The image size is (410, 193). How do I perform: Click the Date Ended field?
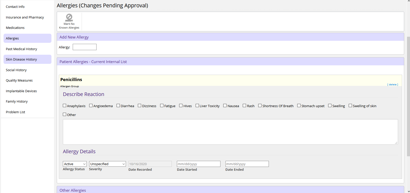247,164
